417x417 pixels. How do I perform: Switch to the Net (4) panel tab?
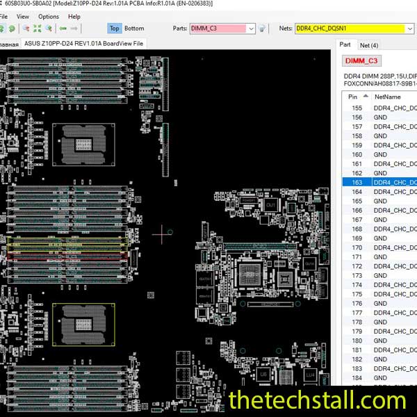click(369, 45)
